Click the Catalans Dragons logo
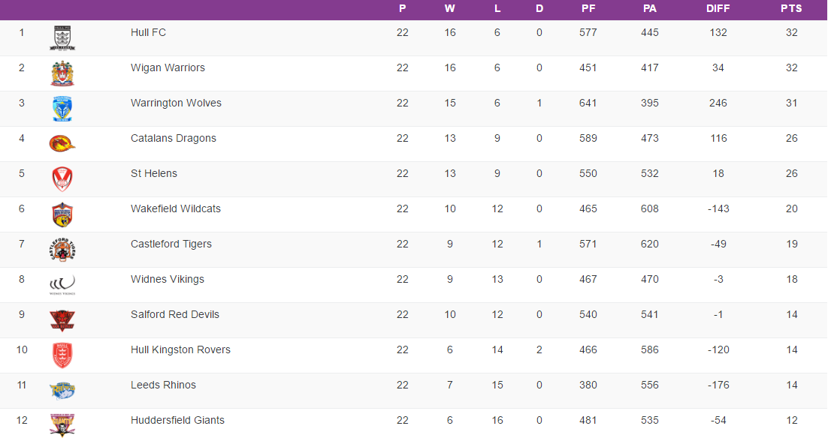Image resolution: width=828 pixels, height=441 pixels. coord(62,143)
